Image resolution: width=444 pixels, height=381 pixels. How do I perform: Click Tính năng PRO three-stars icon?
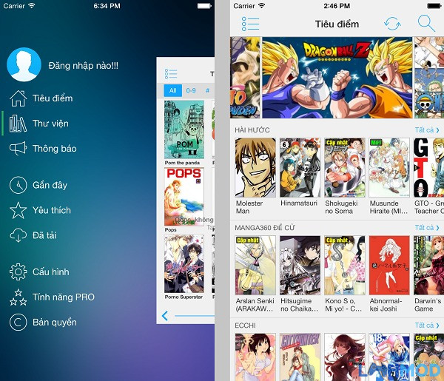[18, 297]
